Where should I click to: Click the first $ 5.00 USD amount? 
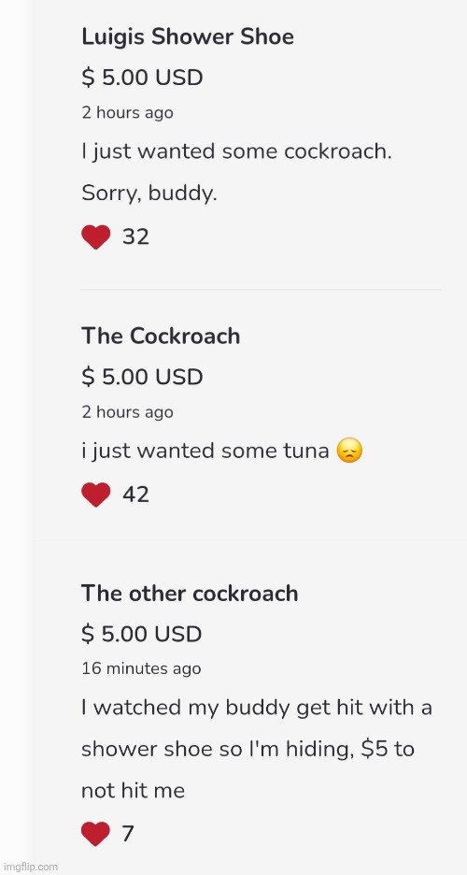click(x=142, y=78)
